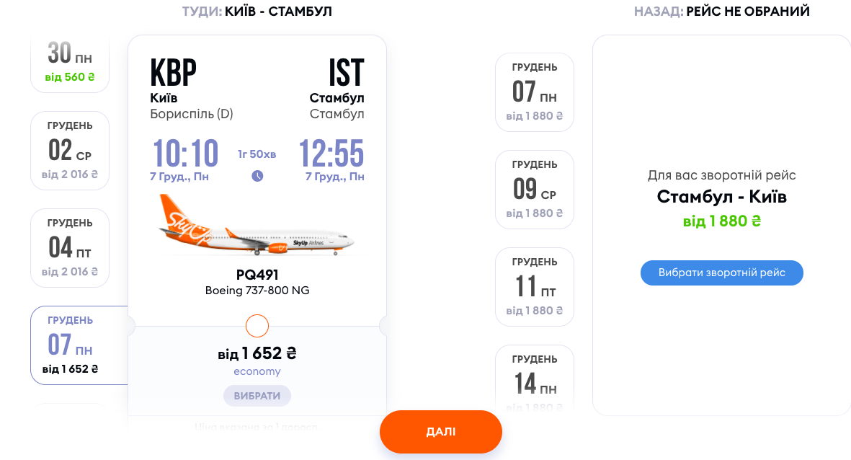Click the IST arrival airport code

(x=347, y=72)
